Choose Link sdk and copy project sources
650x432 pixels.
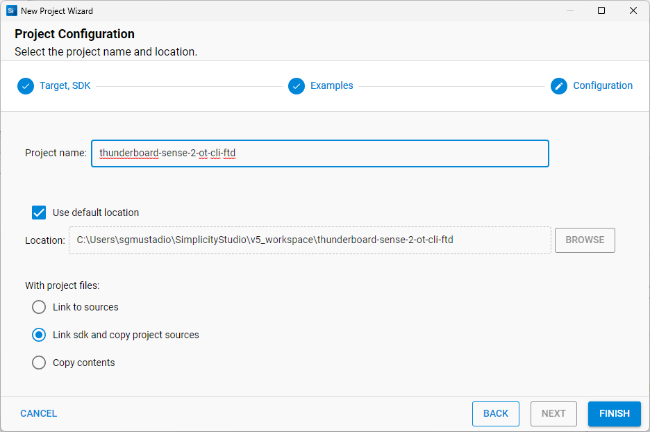coord(39,335)
